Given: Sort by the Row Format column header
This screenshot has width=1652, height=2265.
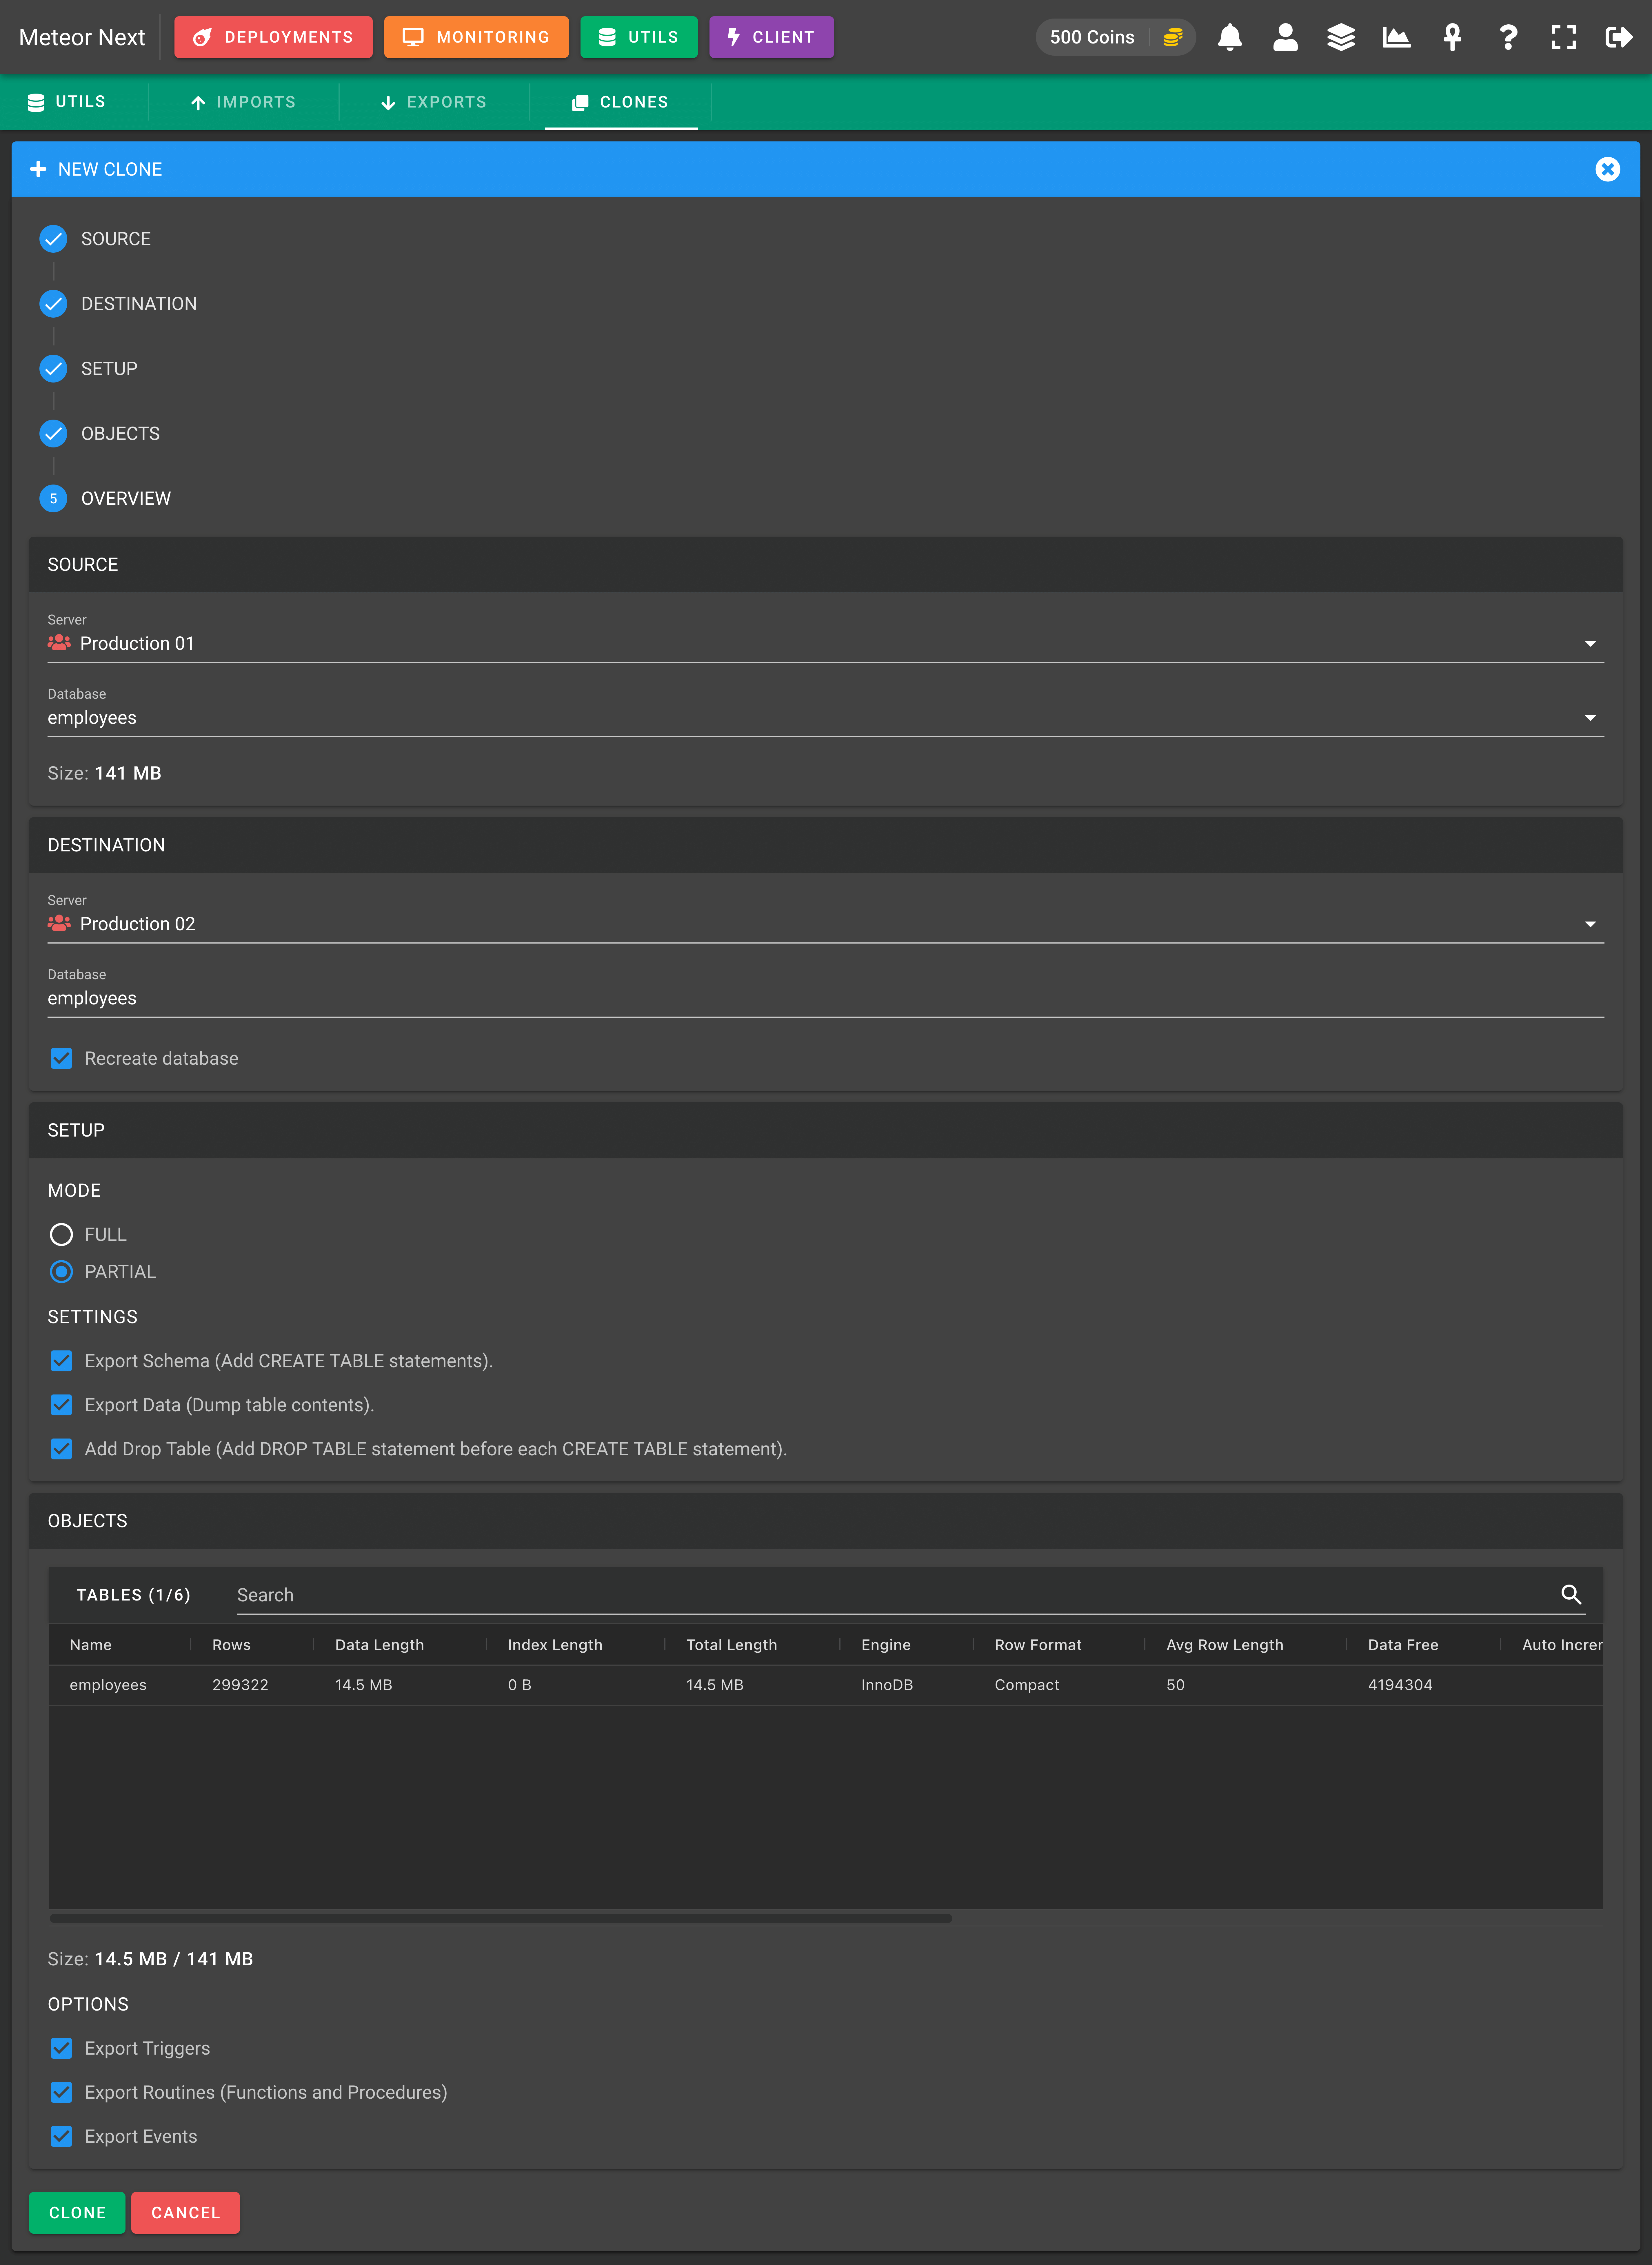Looking at the screenshot, I should click(1038, 1645).
